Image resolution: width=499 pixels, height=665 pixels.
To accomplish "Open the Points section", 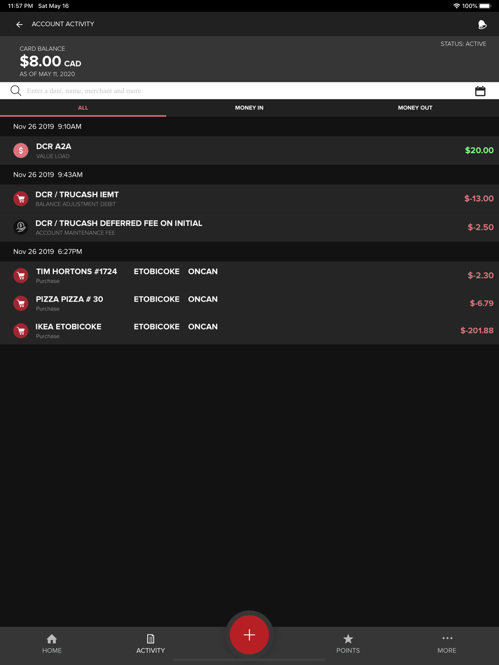I will [x=348, y=644].
